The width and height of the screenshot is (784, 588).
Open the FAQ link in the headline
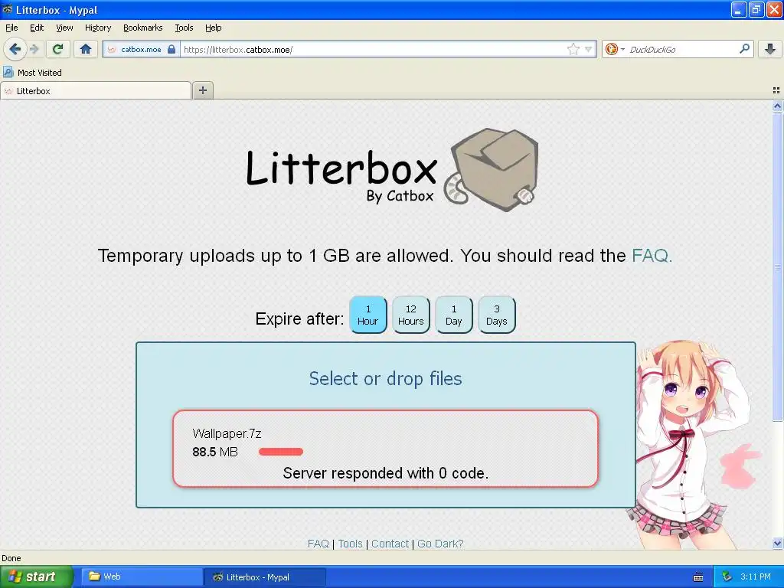pyautogui.click(x=652, y=256)
